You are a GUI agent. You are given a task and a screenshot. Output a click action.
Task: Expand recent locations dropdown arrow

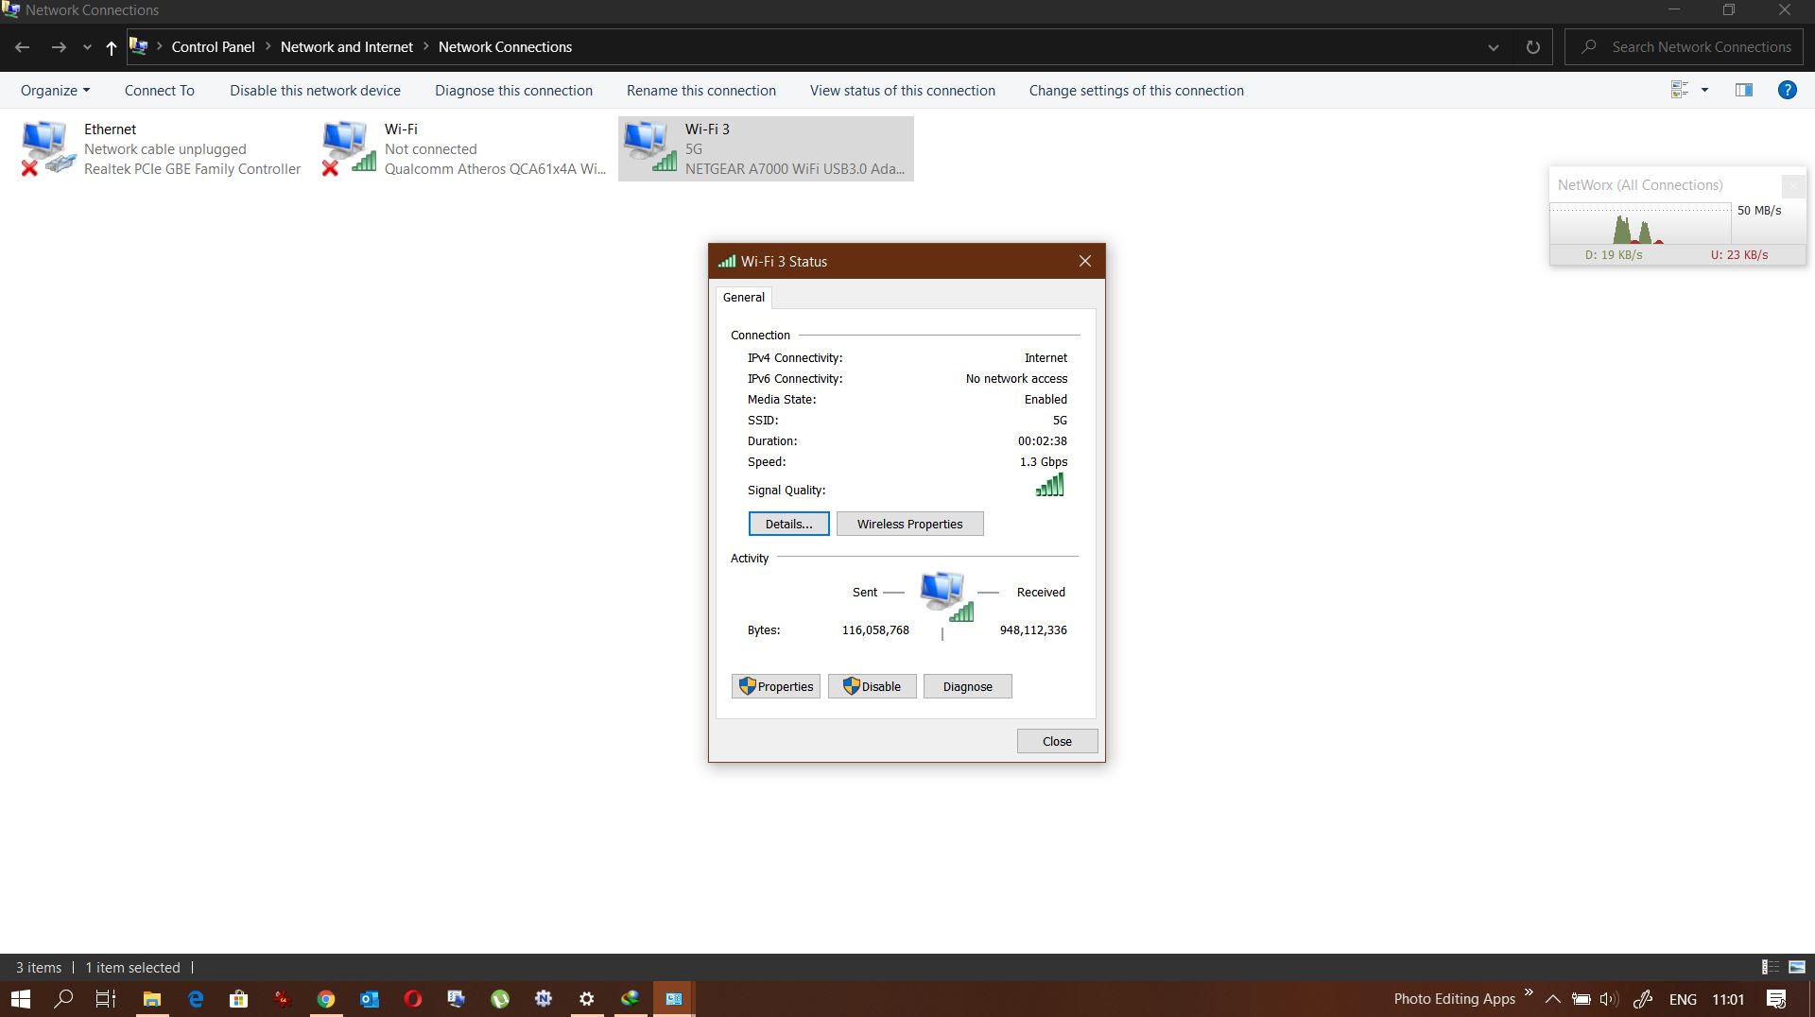click(x=87, y=47)
